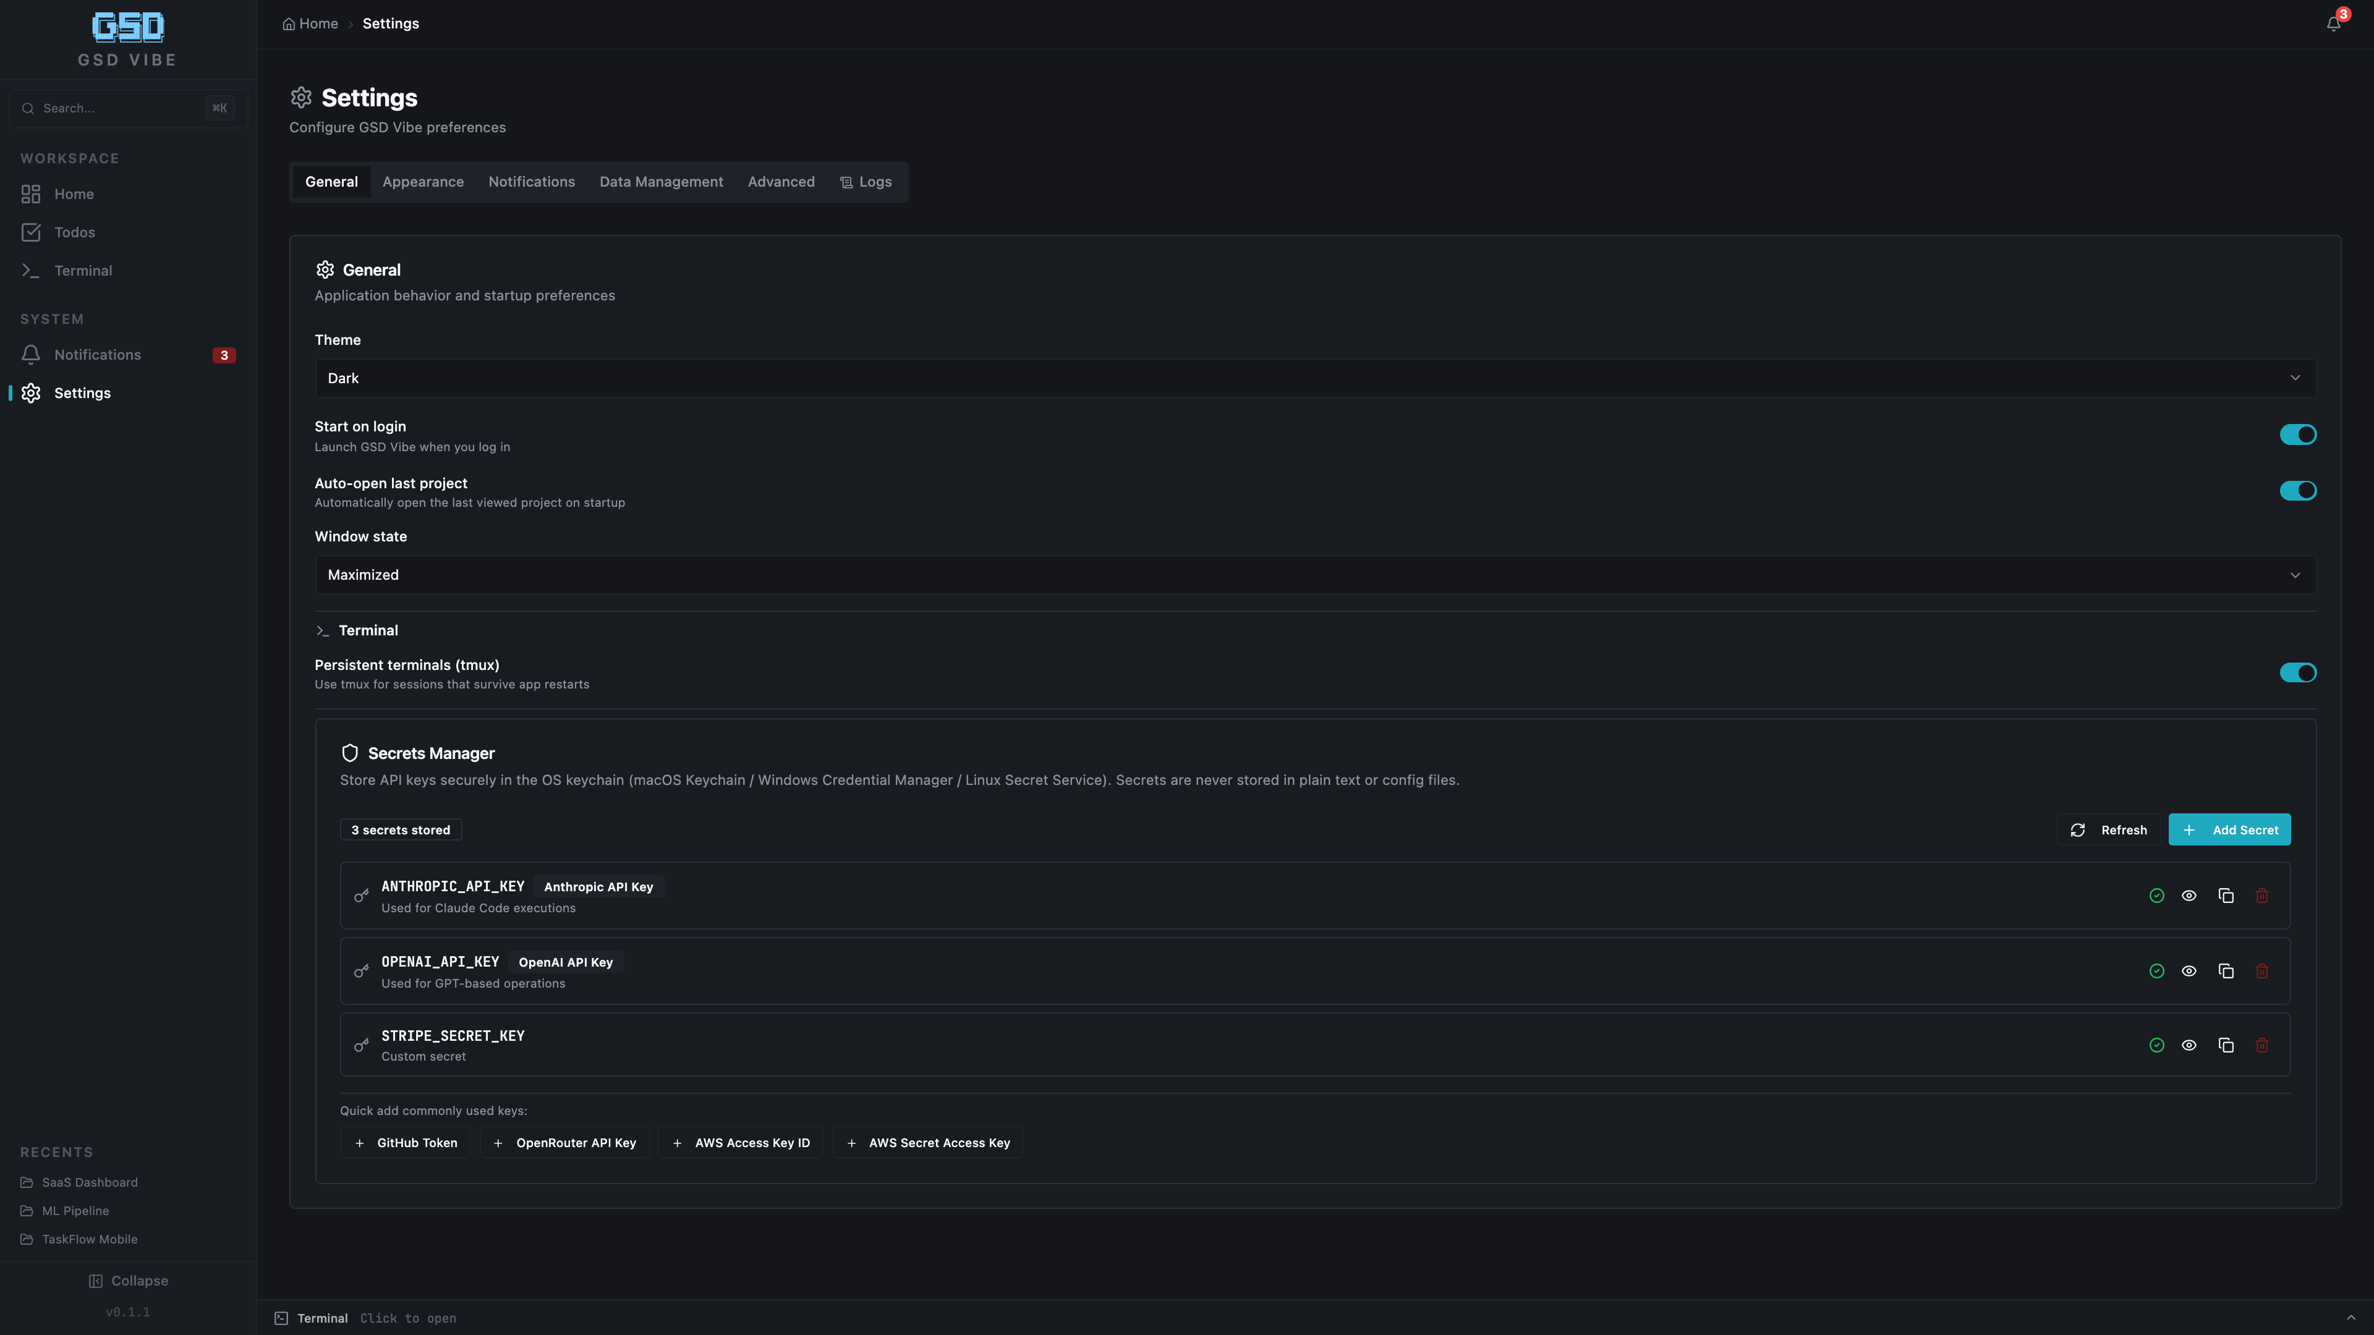The image size is (2374, 1335).
Task: Open the Theme dropdown
Action: [1314, 378]
